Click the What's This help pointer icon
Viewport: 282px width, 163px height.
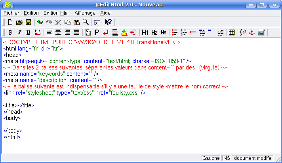(x=108, y=22)
